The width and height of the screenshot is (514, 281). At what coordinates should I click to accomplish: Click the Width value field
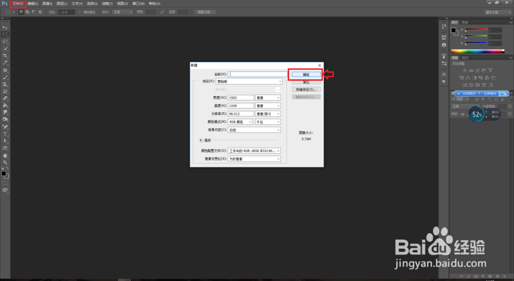coord(241,98)
